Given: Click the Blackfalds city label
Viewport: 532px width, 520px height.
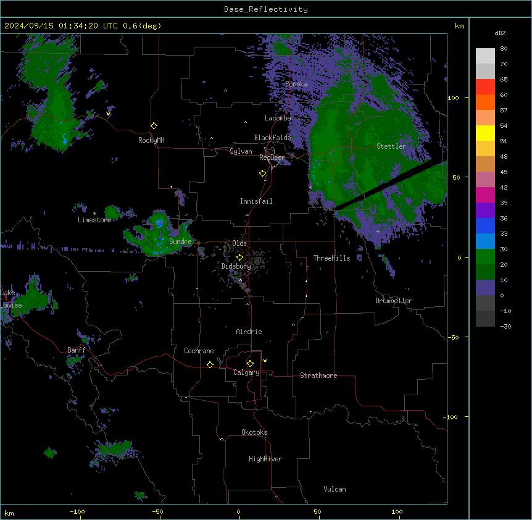Looking at the screenshot, I should click(x=272, y=138).
